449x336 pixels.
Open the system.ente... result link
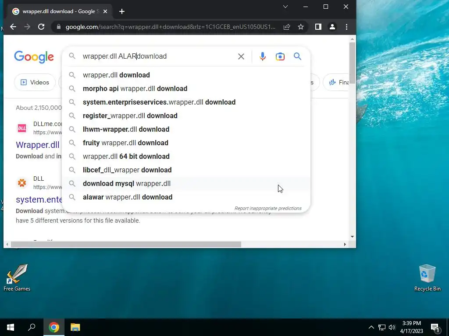[39, 199]
